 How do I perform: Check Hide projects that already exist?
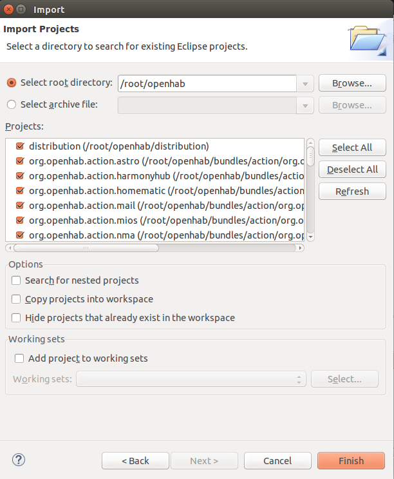coord(16,318)
